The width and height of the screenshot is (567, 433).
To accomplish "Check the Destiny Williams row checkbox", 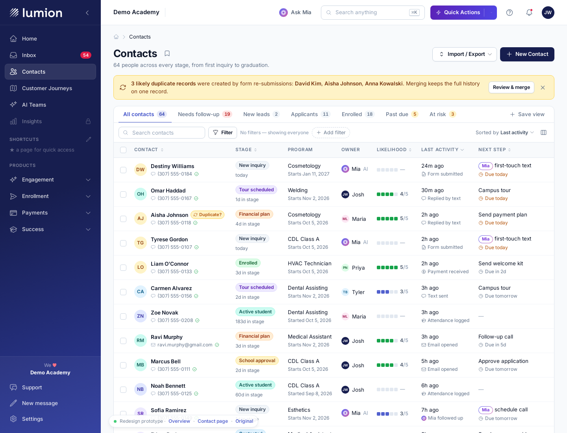I will coord(123,170).
